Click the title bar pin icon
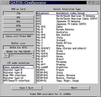This screenshot has height=97, width=101. pyautogui.click(x=7, y=3)
